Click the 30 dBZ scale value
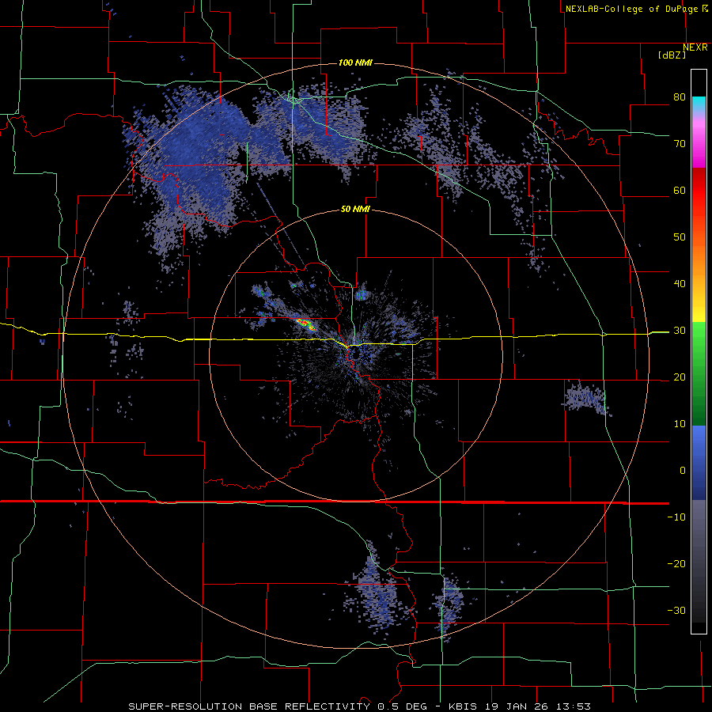 pos(680,331)
